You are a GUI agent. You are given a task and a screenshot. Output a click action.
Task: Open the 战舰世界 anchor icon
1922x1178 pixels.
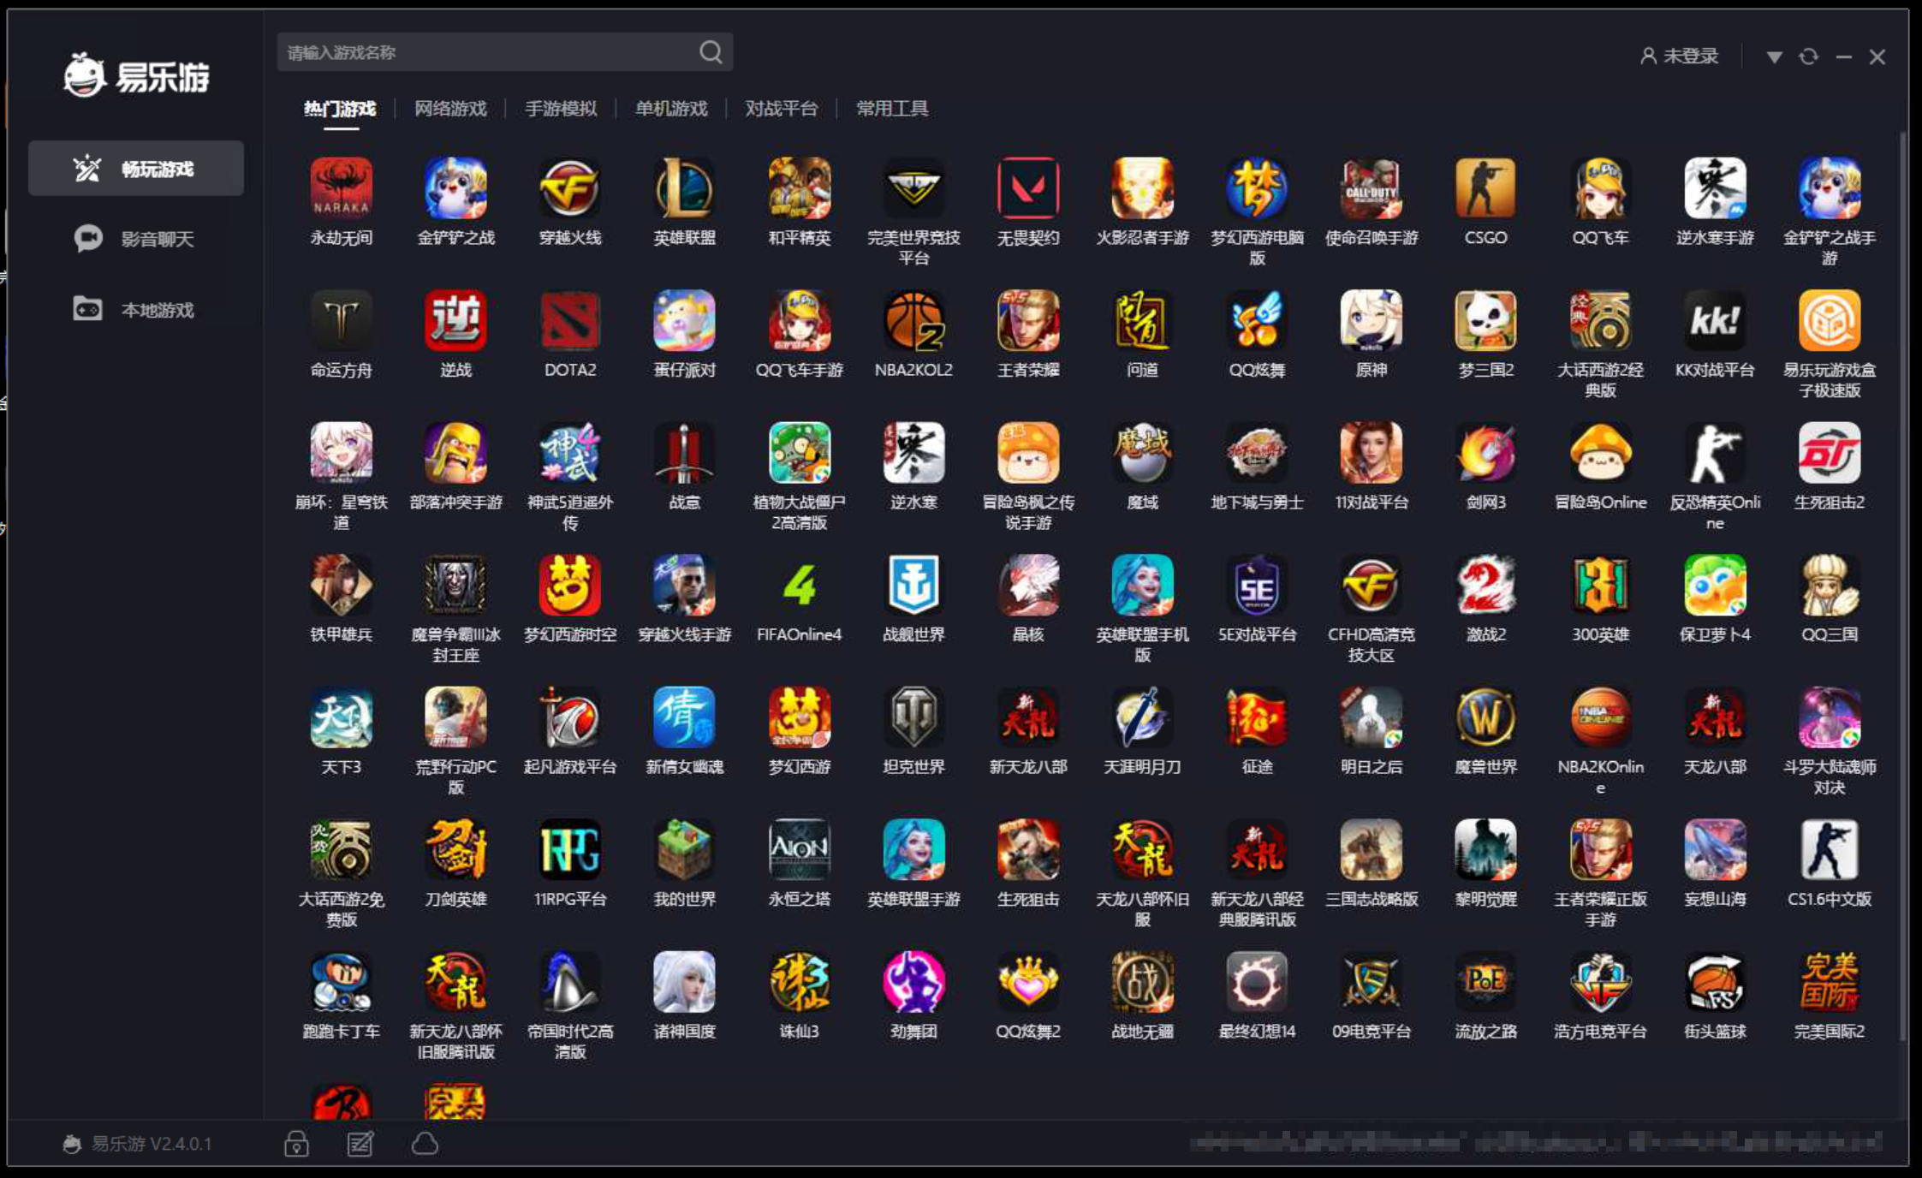pos(913,585)
